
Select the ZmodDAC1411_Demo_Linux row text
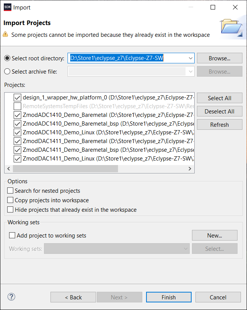coord(108,158)
